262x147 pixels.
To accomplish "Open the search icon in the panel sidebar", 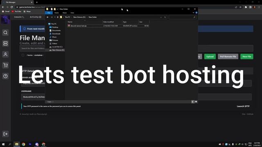I will (x=5, y=33).
